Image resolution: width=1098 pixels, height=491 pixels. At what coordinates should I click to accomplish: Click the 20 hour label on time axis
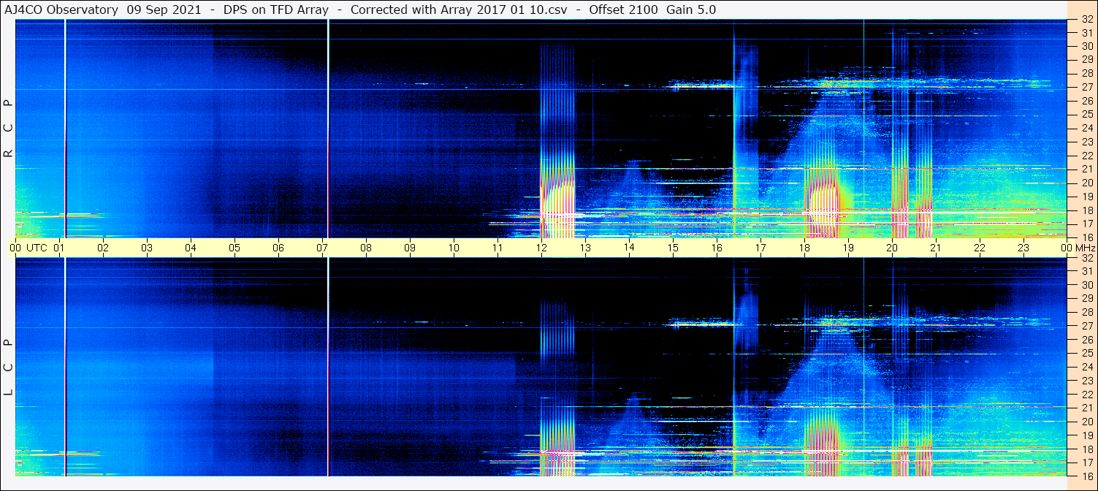(892, 248)
